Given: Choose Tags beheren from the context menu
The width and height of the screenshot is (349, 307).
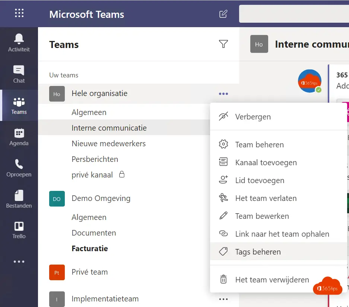Looking at the screenshot, I should [258, 252].
